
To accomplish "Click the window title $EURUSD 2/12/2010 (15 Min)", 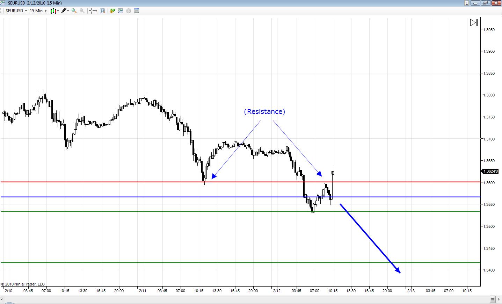I will pos(35,3).
